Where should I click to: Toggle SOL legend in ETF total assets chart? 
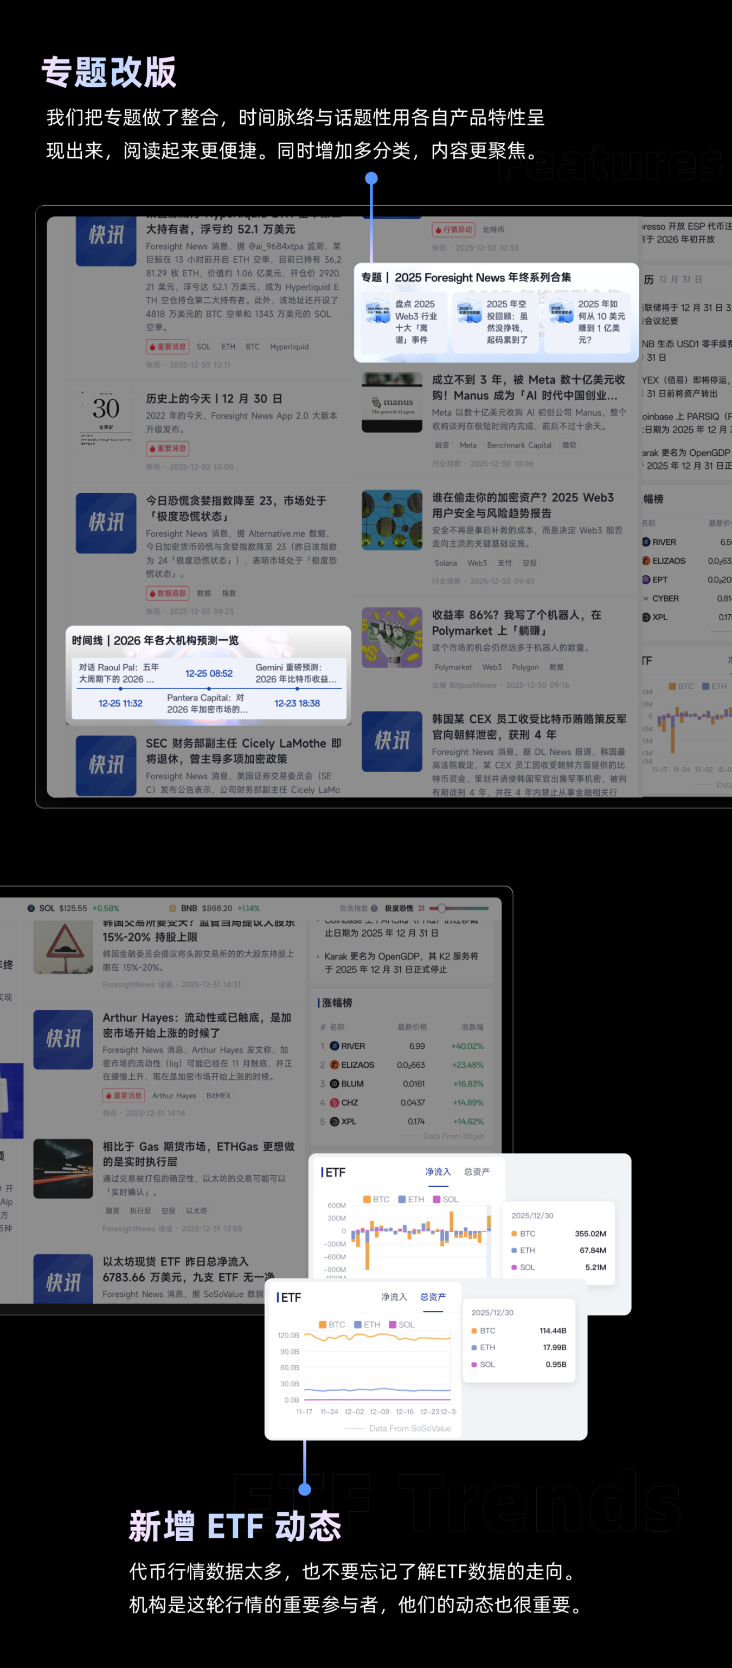coord(401,1324)
